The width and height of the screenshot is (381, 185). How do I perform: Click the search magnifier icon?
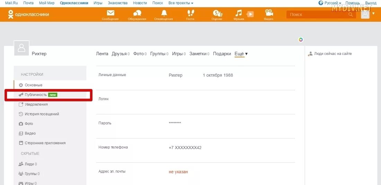pyautogui.click(x=351, y=14)
